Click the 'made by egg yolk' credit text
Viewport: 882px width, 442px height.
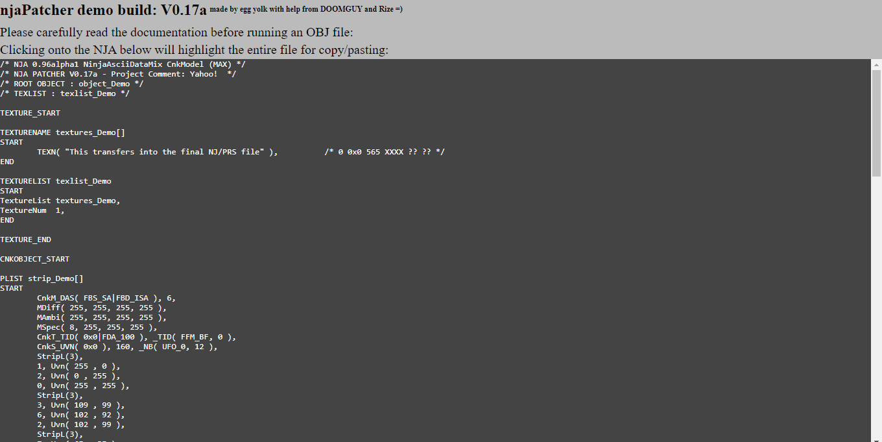pos(306,9)
